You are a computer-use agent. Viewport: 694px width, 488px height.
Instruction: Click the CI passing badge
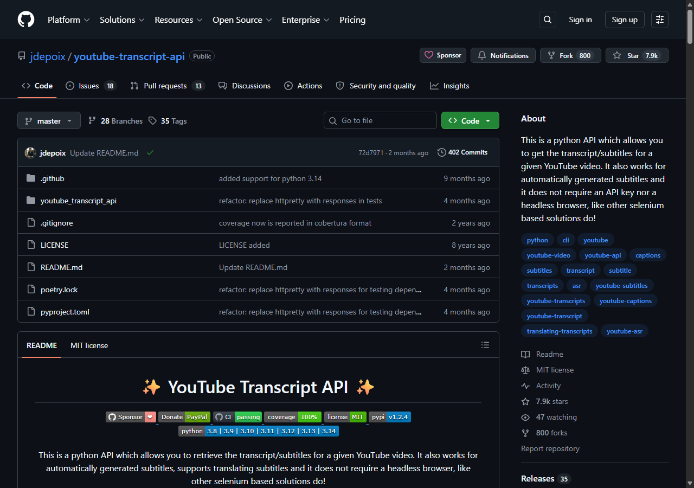(x=237, y=417)
